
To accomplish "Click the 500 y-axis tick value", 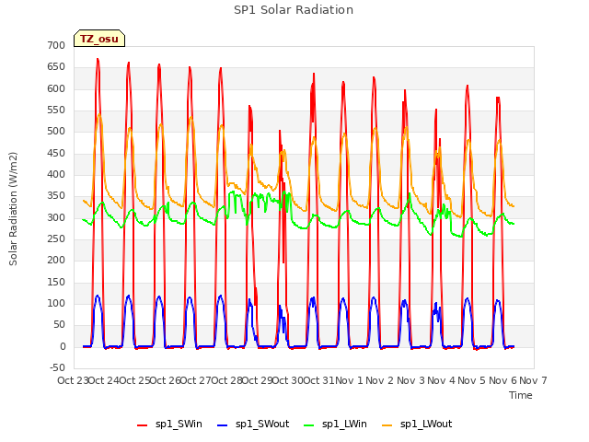I will click(x=56, y=132).
